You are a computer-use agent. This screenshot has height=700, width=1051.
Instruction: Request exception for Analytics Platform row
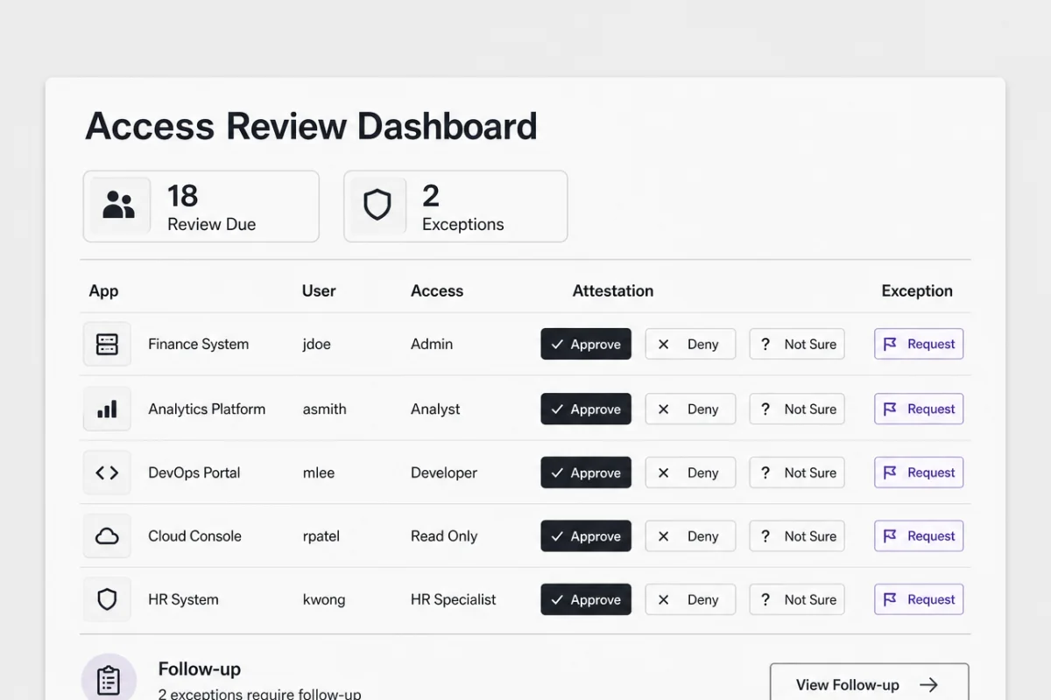(x=919, y=409)
